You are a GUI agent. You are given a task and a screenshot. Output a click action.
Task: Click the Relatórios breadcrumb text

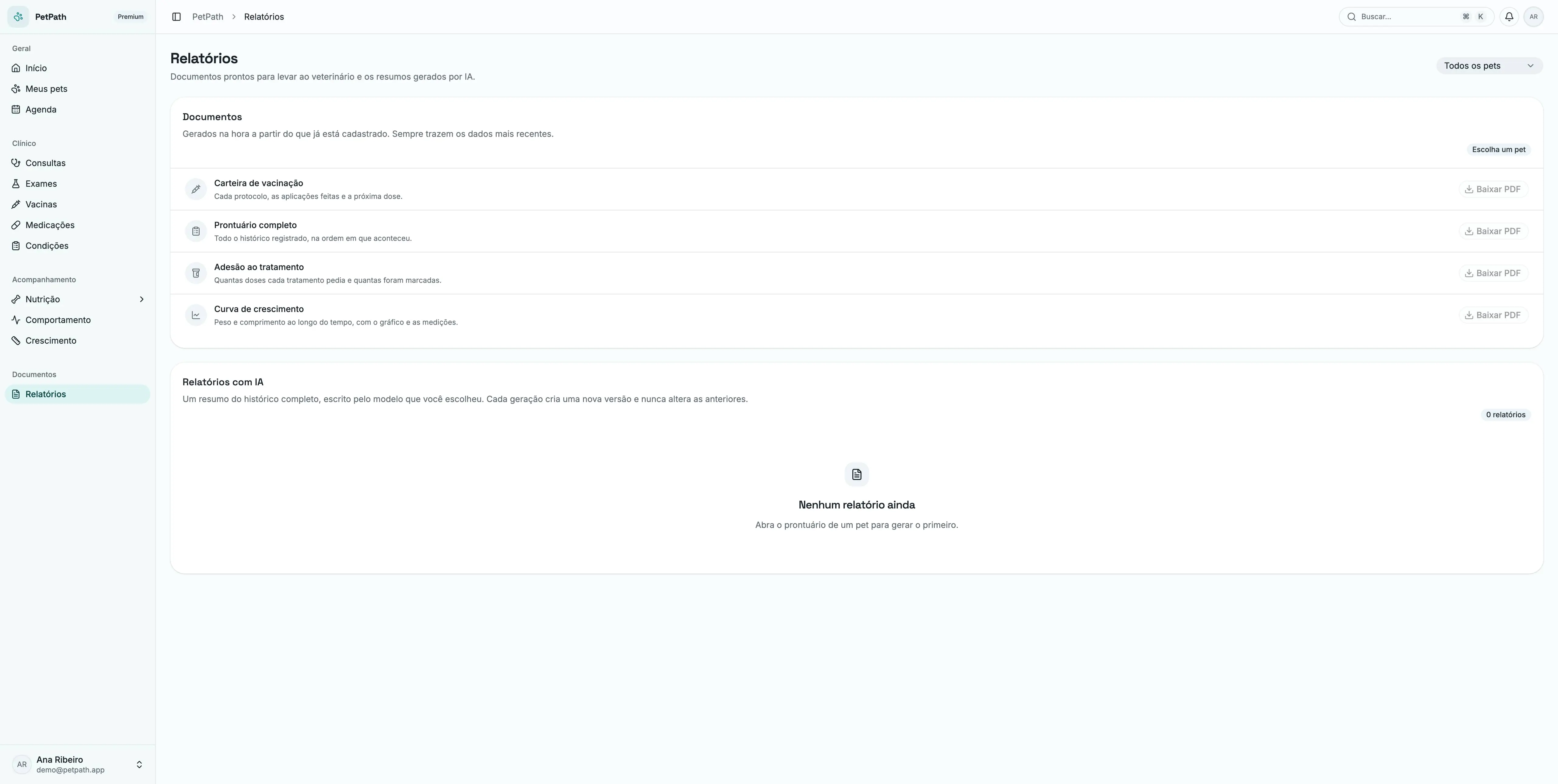click(264, 17)
